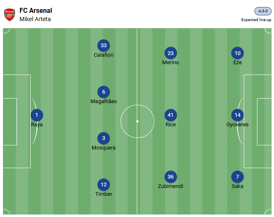The image size is (274, 217).
Task: Select Eze's number 10 player circle
Action: pos(238,53)
